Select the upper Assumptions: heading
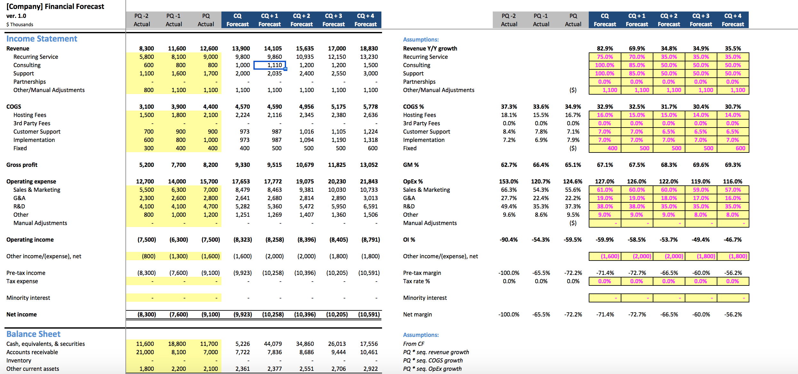 click(421, 40)
